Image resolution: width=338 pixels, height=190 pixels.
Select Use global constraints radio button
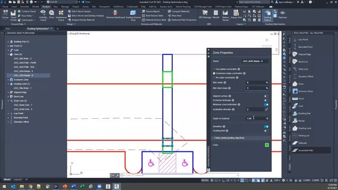(x=214, y=69)
